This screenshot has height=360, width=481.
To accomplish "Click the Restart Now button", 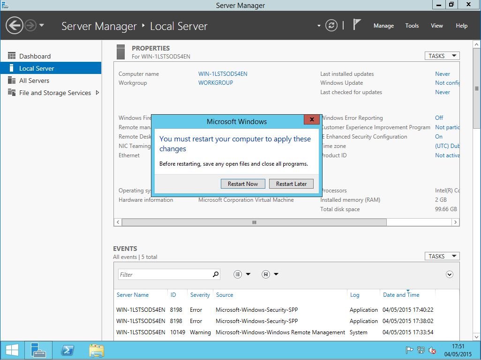I will [x=242, y=184].
